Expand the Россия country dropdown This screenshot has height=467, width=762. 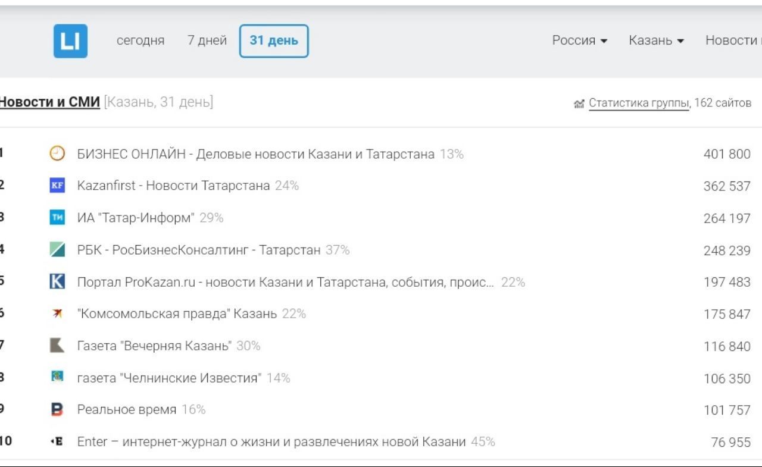click(579, 40)
